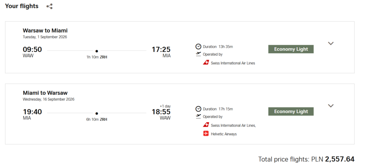Click the airplane operated-by icon in outbound flight
The height and width of the screenshot is (168, 365).
(199, 54)
